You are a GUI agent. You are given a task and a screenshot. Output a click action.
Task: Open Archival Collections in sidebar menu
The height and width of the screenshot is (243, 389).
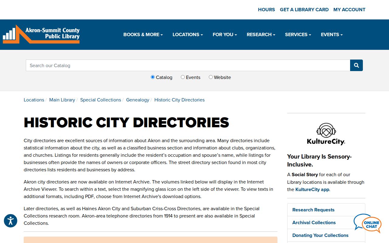tap(326, 223)
